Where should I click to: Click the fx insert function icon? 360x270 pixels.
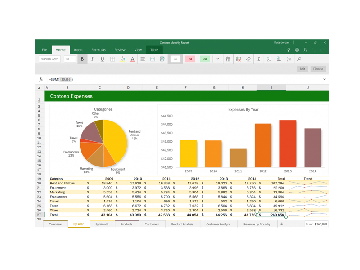pos(41,79)
